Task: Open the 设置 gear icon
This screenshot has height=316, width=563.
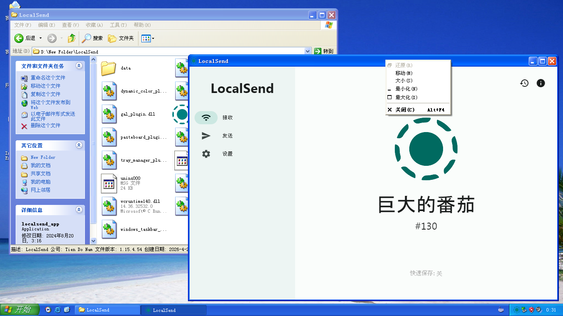Action: click(206, 154)
